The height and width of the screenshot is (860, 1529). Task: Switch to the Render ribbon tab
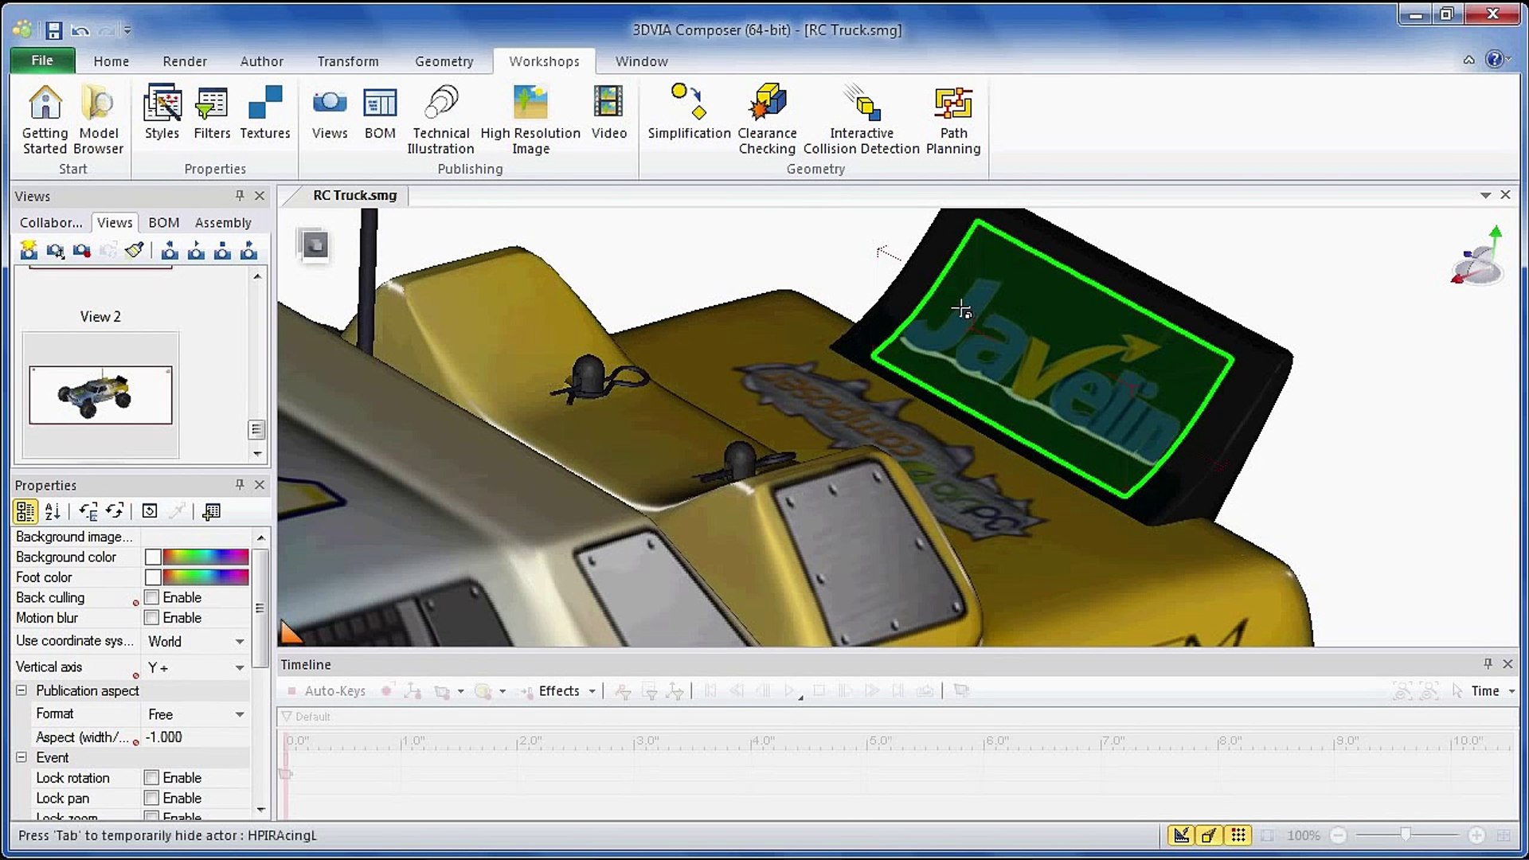pos(185,61)
